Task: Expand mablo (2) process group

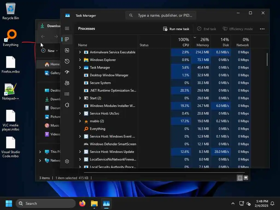Action: pyautogui.click(x=80, y=121)
